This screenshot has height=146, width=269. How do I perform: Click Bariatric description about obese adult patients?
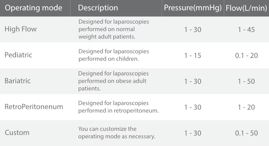(x=113, y=81)
